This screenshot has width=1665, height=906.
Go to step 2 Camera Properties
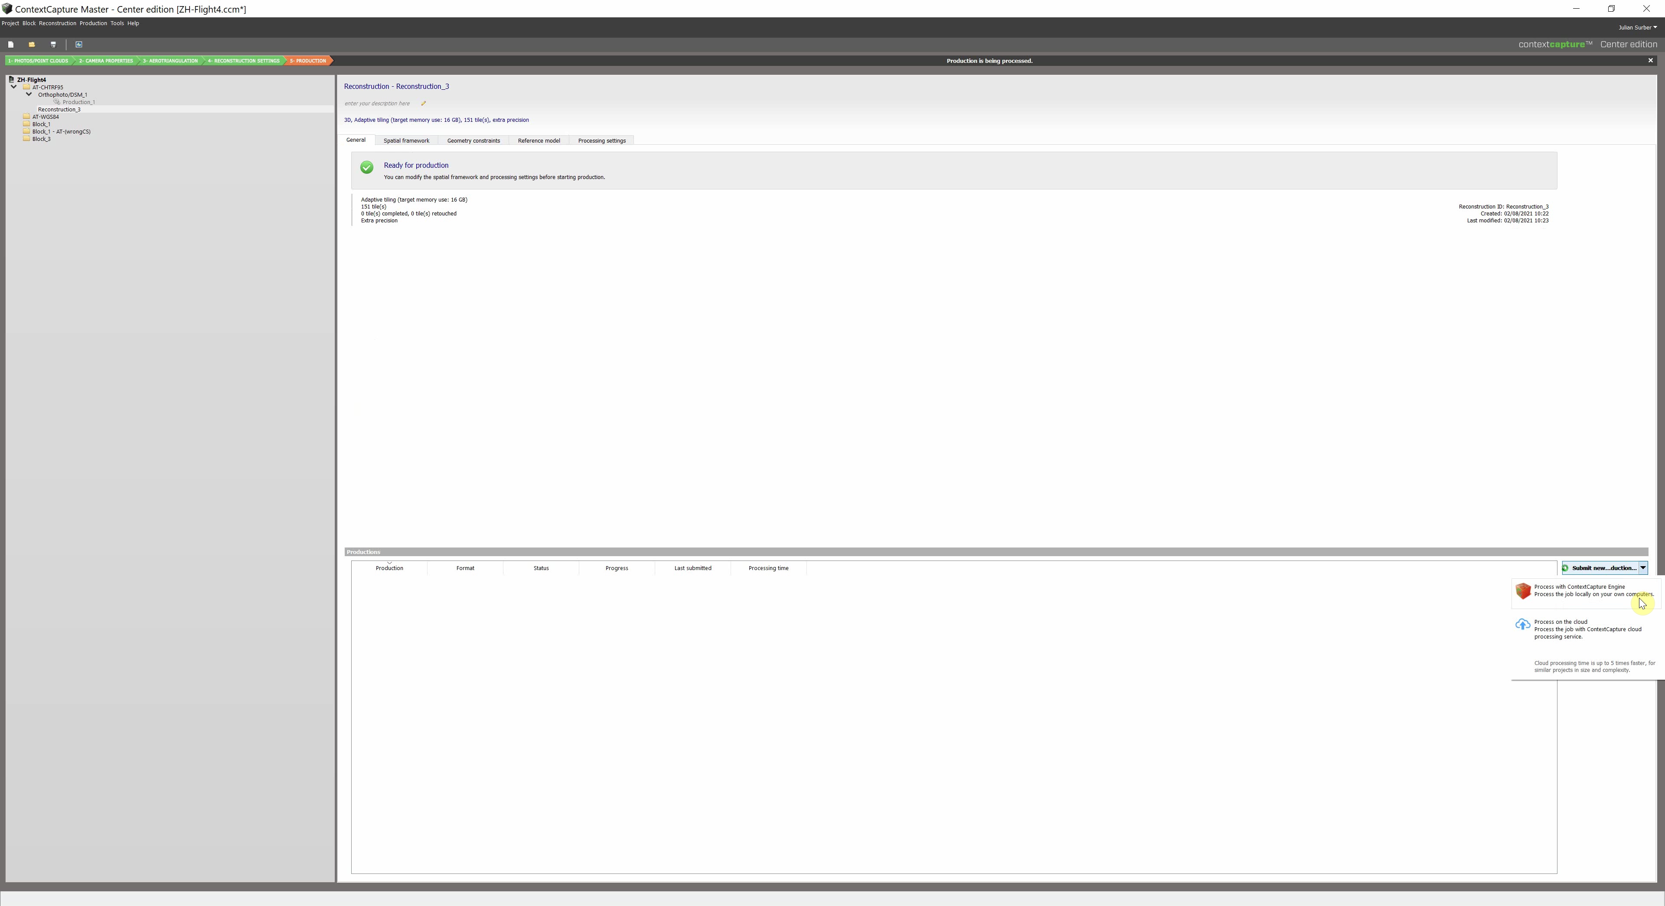pyautogui.click(x=106, y=61)
